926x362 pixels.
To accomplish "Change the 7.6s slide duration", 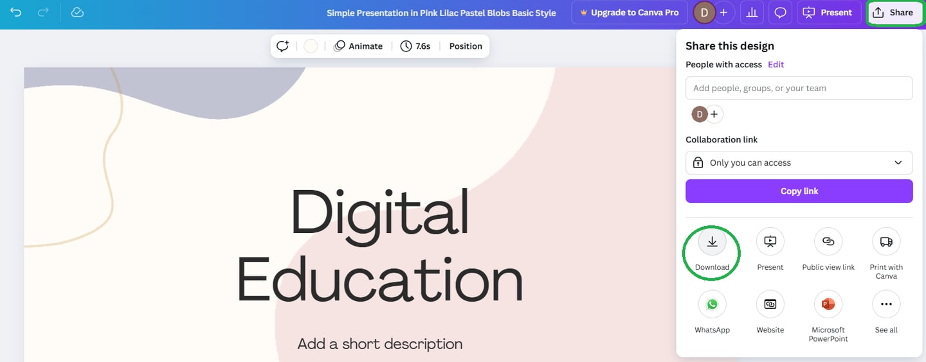I will tap(415, 46).
